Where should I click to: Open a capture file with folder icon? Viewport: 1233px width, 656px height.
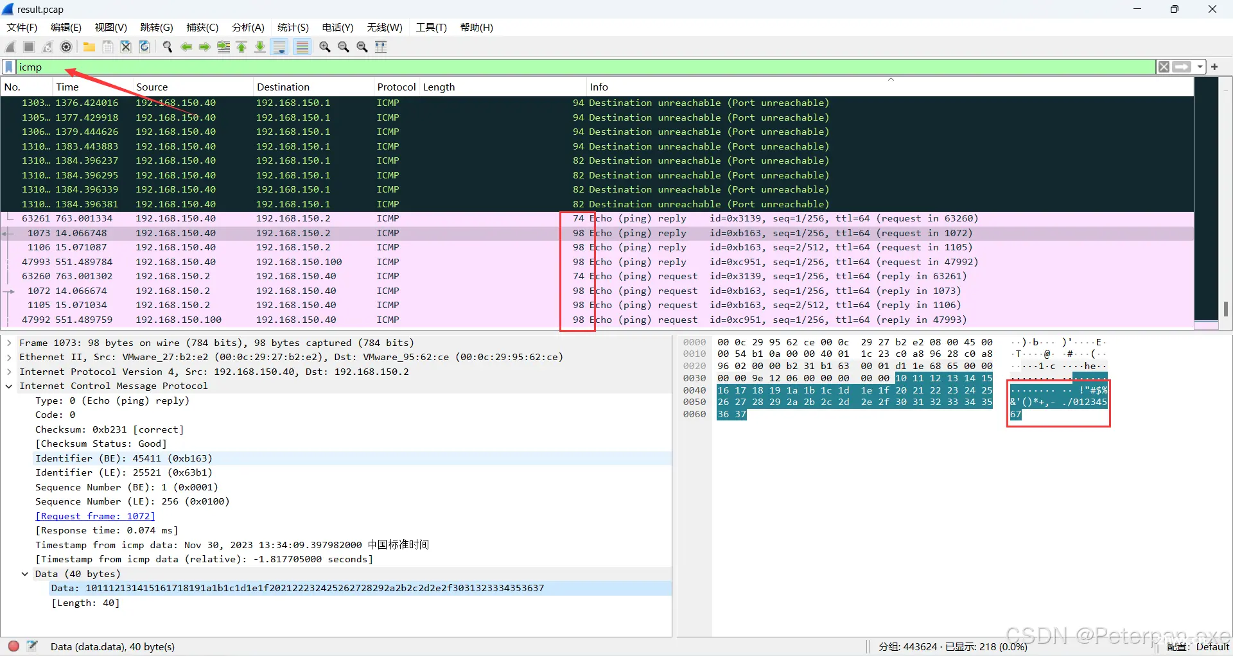[89, 47]
